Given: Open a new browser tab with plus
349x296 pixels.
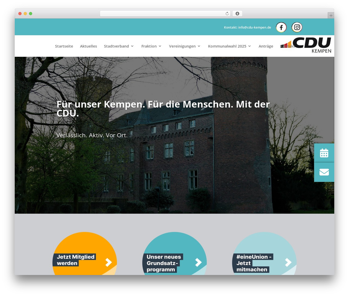Looking at the screenshot, I should click(x=331, y=16).
